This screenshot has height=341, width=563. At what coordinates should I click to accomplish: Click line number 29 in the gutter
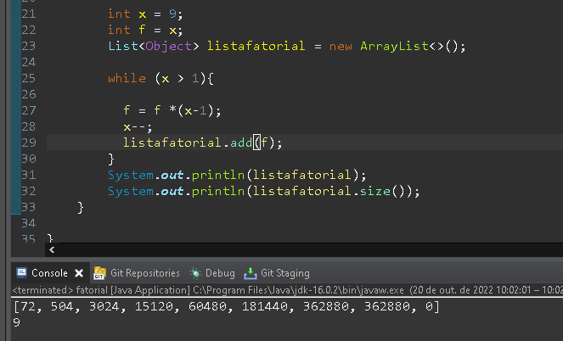(x=29, y=143)
